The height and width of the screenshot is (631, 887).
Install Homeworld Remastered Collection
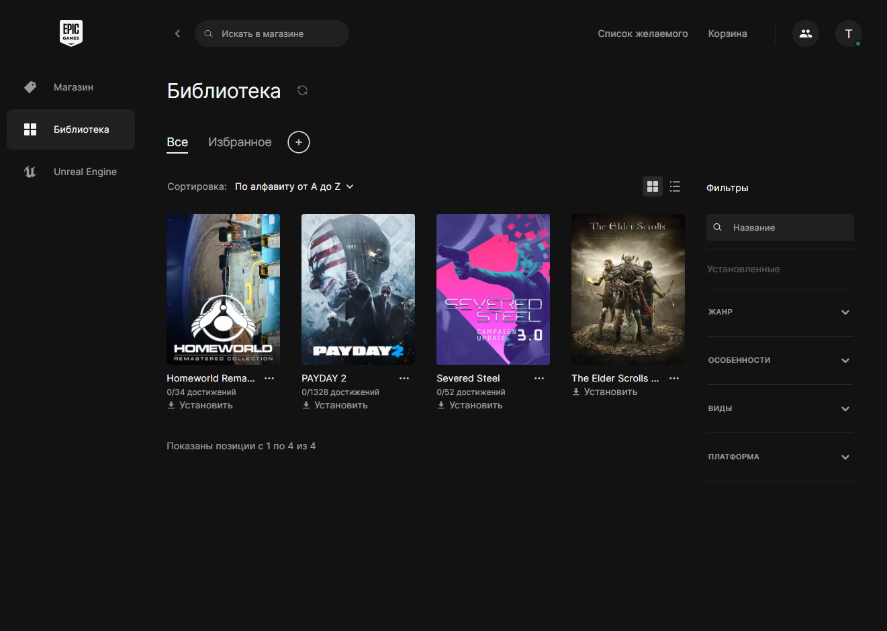[x=200, y=405]
